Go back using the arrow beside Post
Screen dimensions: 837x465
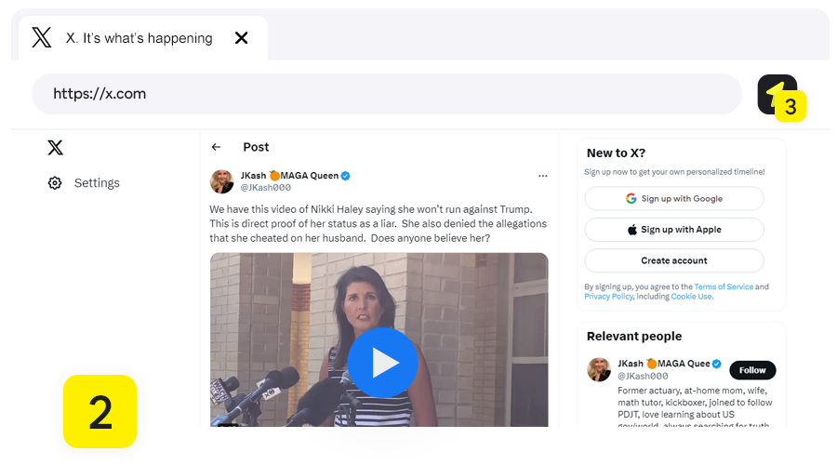tap(216, 147)
